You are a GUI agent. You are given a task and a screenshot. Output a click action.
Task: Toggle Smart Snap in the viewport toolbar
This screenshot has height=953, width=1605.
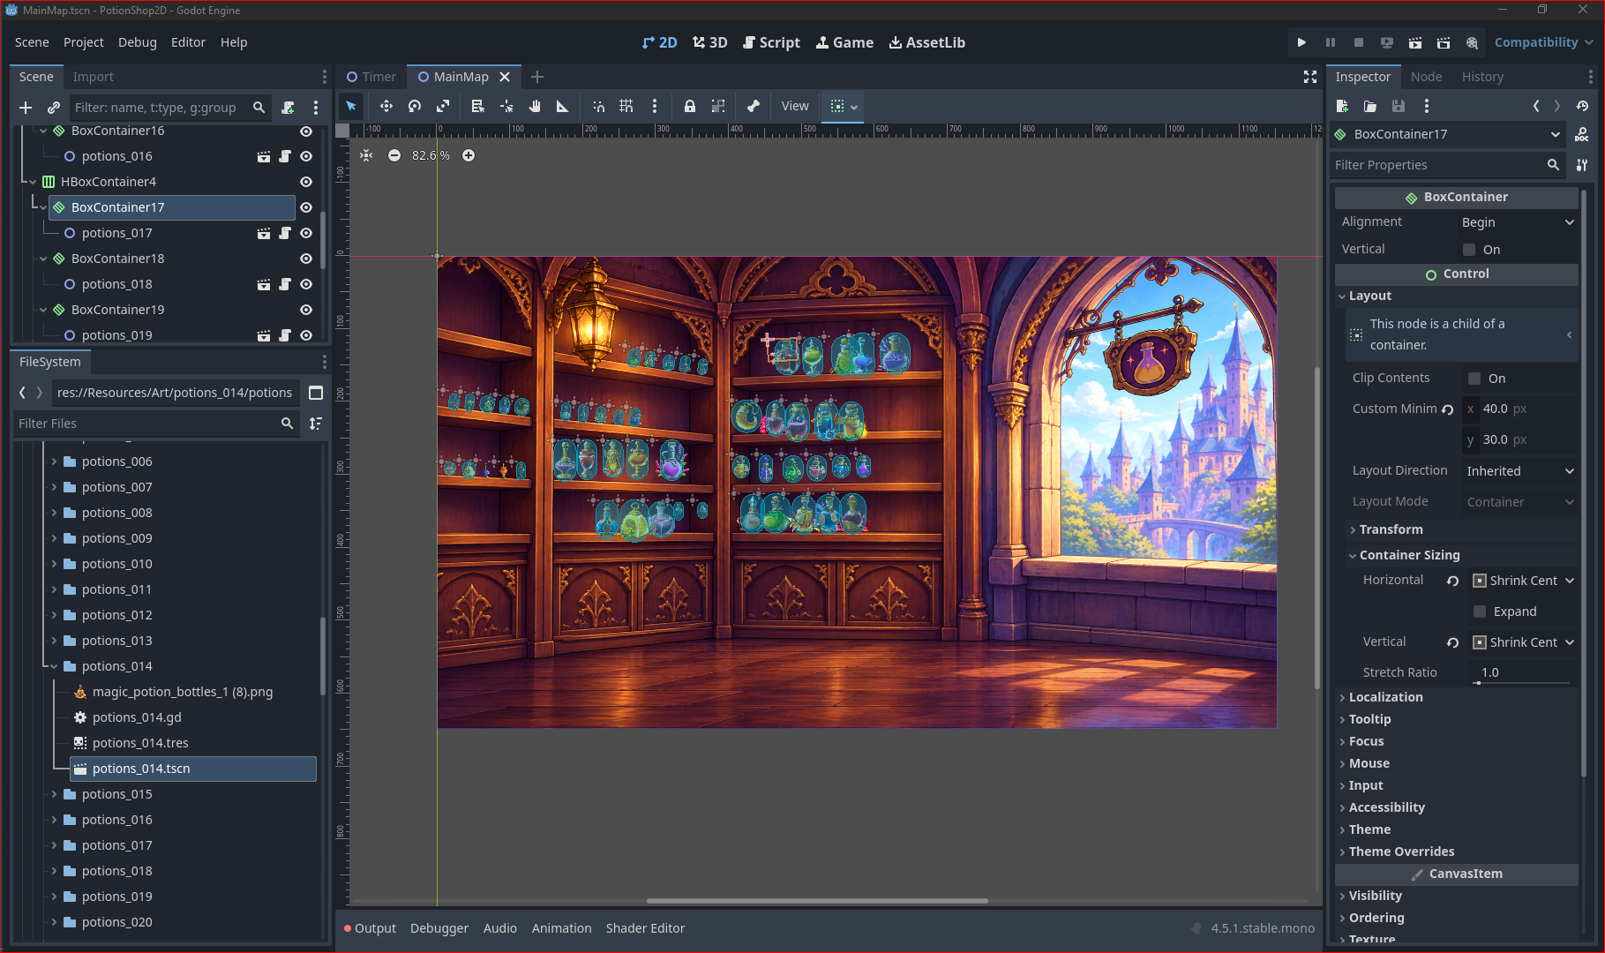598,106
